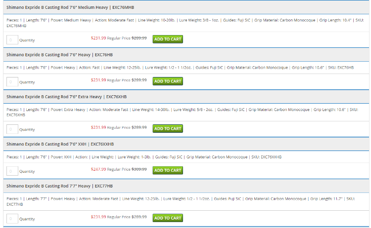Click the EXC76MHB specs description text
Screen dimensions: 371x228
click(185, 23)
